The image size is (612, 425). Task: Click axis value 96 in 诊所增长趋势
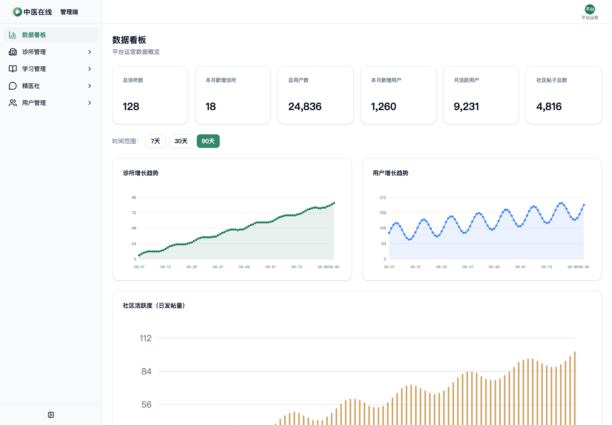coord(134,198)
